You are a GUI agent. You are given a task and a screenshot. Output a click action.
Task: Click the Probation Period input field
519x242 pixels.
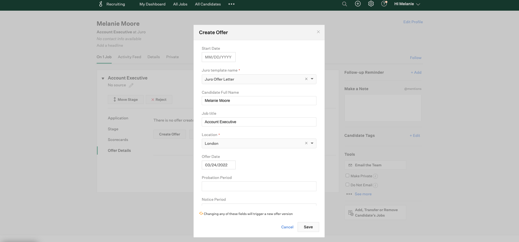259,186
